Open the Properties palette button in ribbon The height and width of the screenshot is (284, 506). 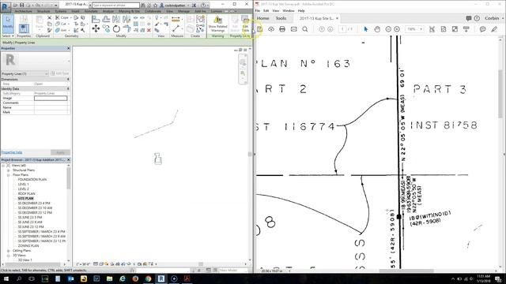coord(24,28)
